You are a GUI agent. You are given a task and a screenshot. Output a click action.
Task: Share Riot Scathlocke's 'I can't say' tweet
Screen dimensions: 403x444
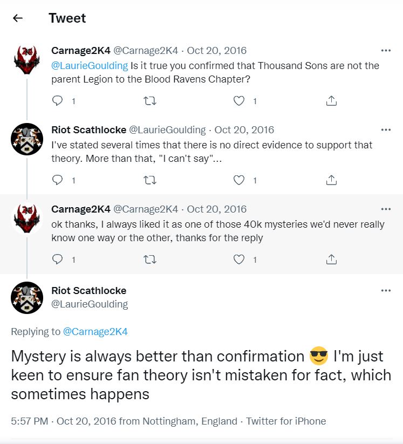pos(332,180)
